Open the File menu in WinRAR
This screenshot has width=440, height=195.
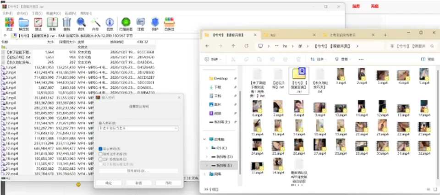click(x=8, y=13)
